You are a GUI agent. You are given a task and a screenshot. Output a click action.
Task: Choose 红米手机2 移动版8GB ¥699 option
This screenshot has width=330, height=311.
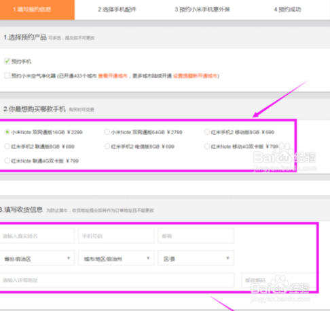click(207, 132)
